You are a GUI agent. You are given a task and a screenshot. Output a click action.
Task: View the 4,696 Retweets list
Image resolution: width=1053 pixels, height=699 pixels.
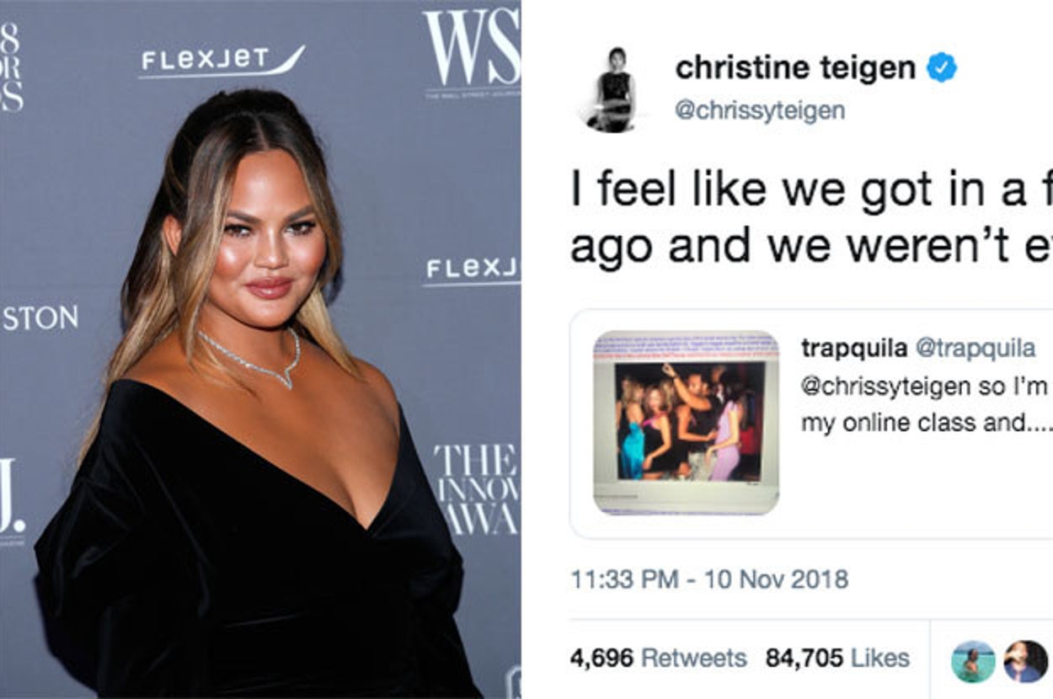pyautogui.click(x=658, y=658)
